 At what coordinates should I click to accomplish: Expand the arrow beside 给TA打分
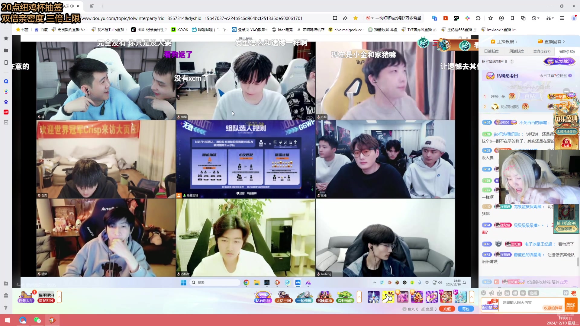[x=59, y=297]
